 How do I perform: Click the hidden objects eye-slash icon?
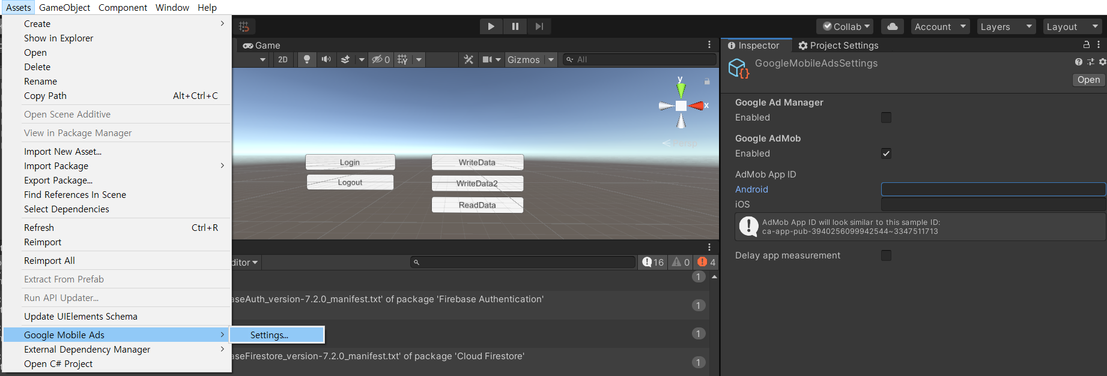pyautogui.click(x=381, y=59)
